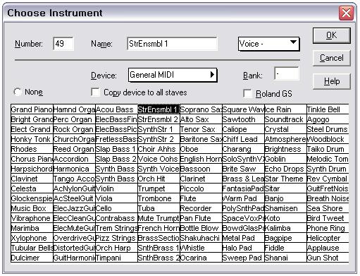Pick Xylophone instrument
The image size is (360, 276).
click(32, 238)
